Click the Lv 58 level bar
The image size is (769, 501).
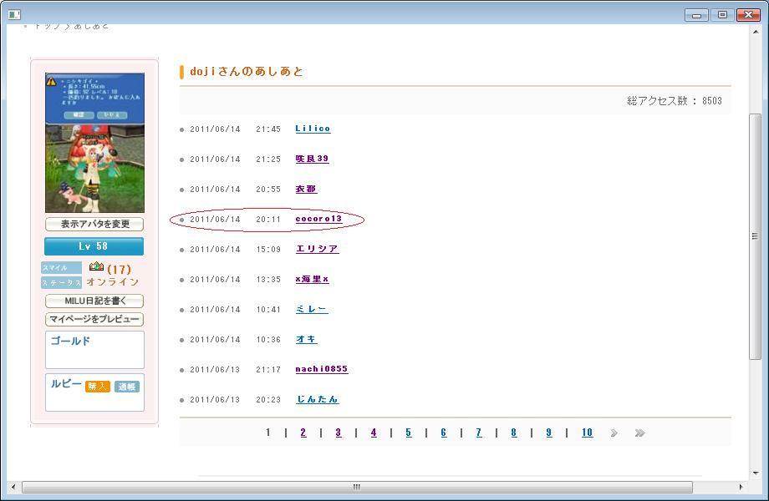click(x=94, y=246)
